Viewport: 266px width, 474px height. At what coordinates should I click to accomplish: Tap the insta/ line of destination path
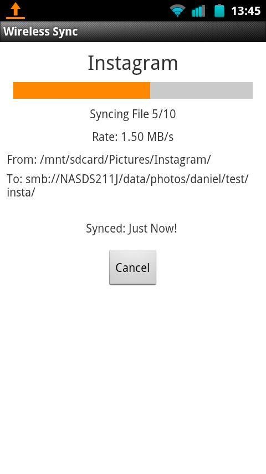(x=21, y=192)
